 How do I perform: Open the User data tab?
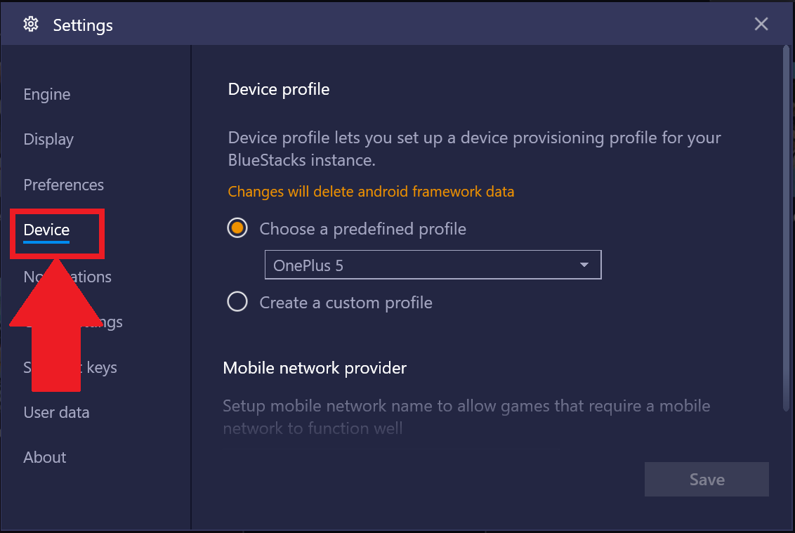coord(56,412)
